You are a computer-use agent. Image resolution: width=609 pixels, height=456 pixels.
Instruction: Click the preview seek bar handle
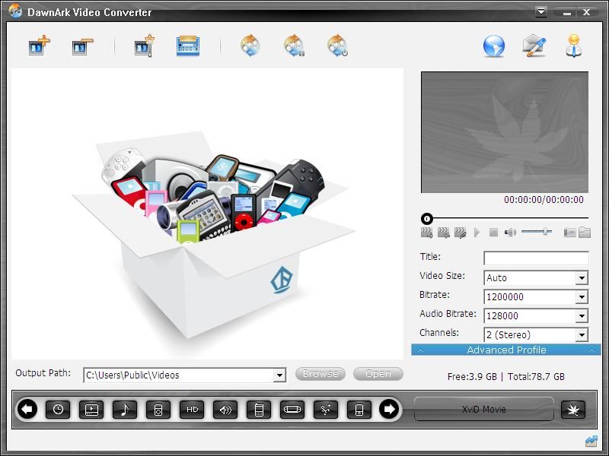pos(427,219)
